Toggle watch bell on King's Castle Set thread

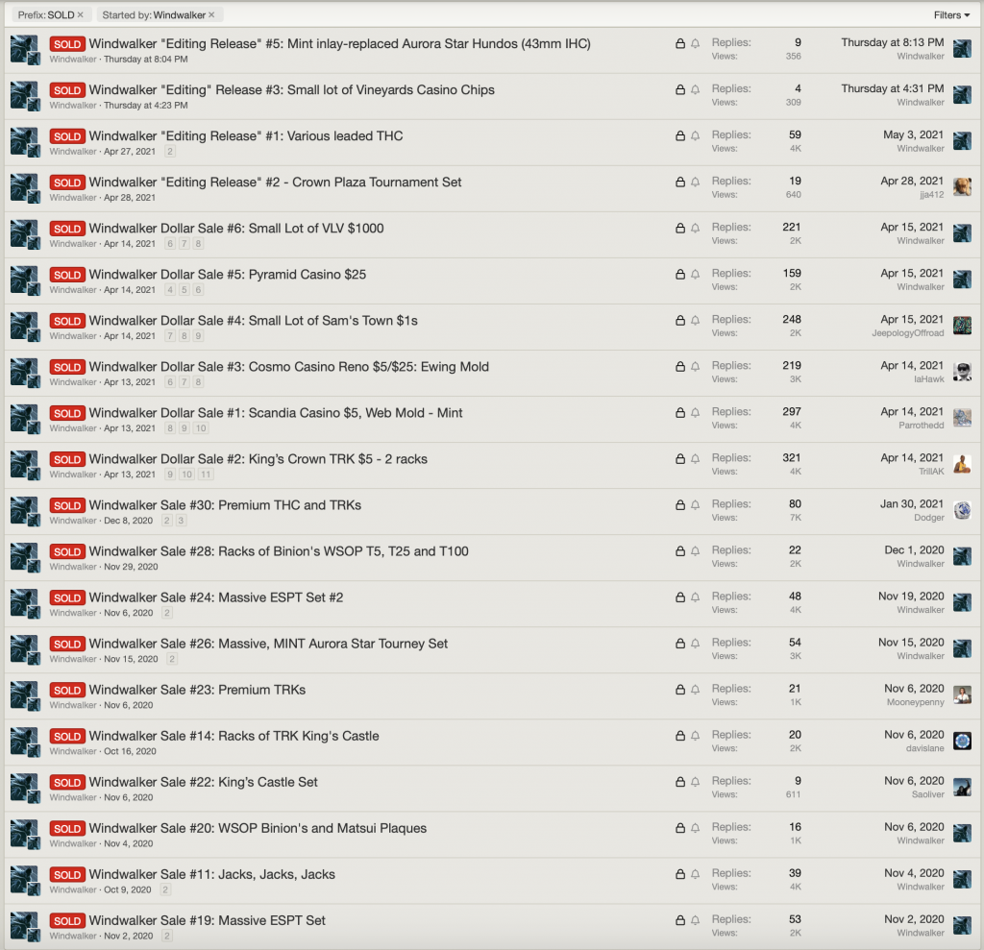(695, 782)
